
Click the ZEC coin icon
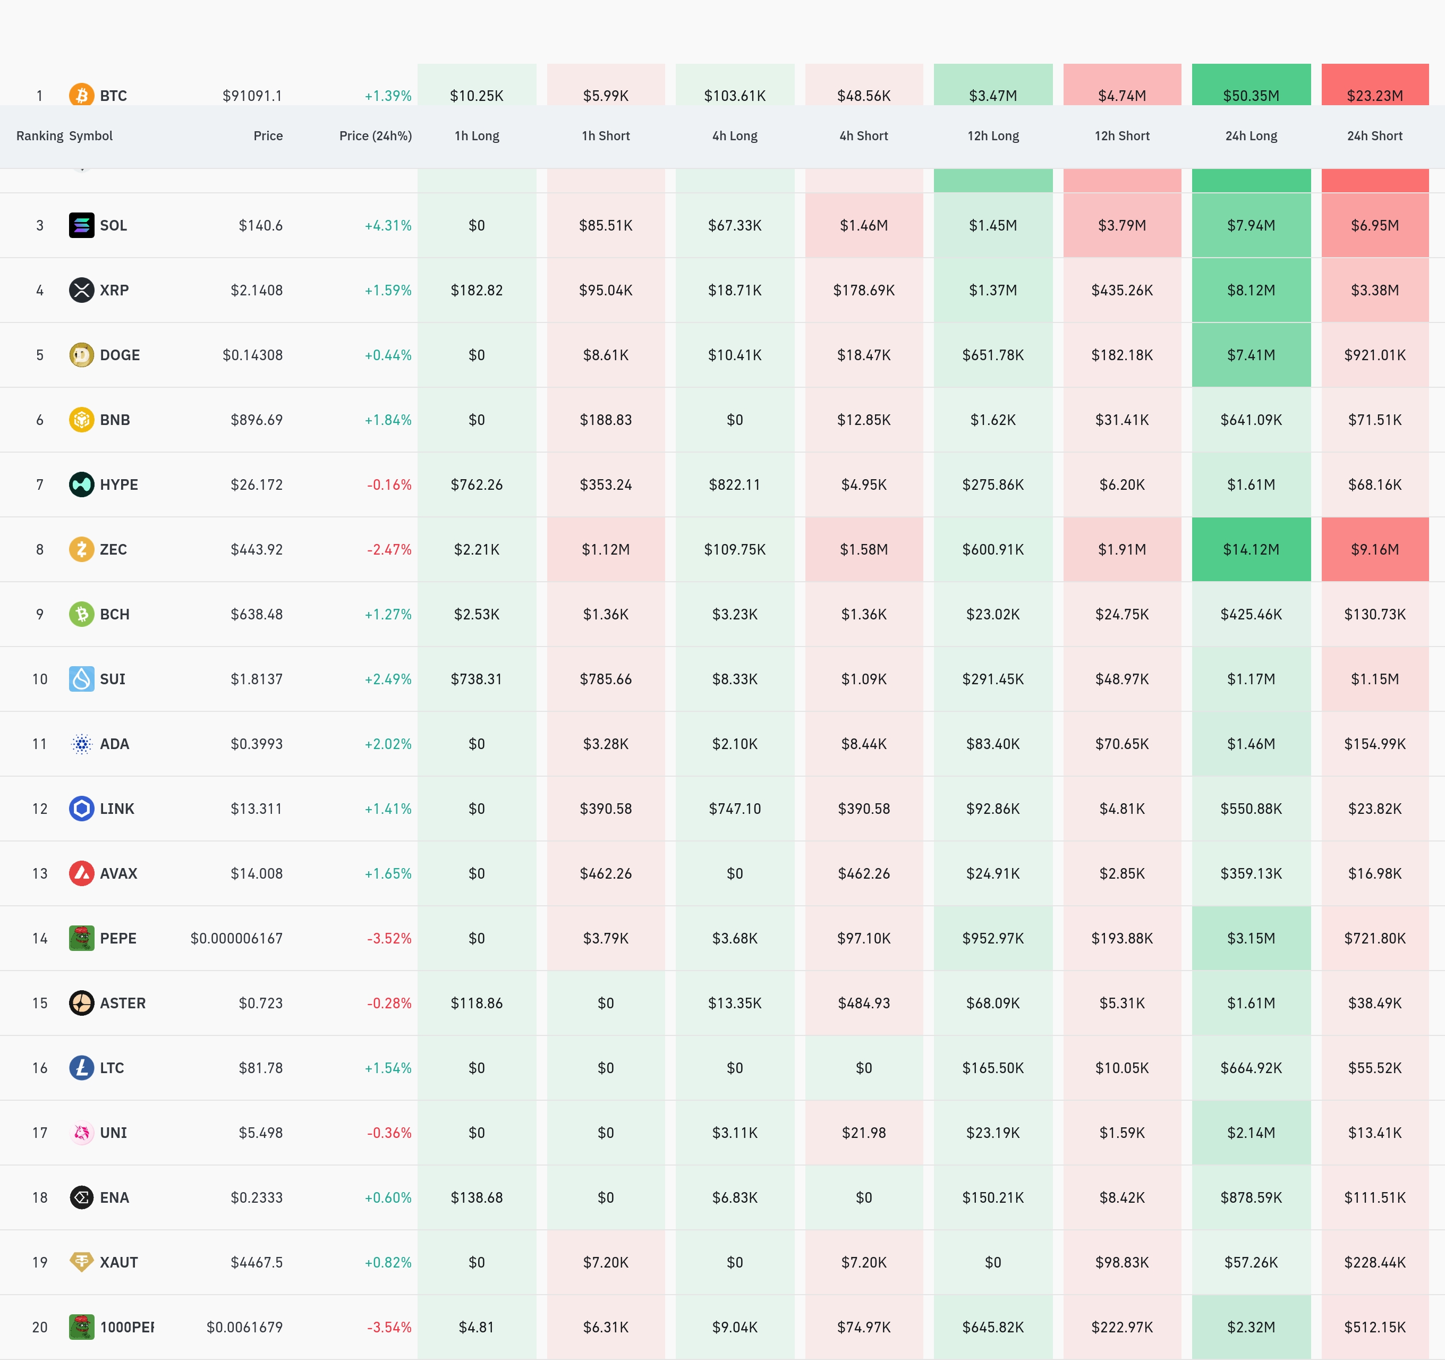(81, 549)
